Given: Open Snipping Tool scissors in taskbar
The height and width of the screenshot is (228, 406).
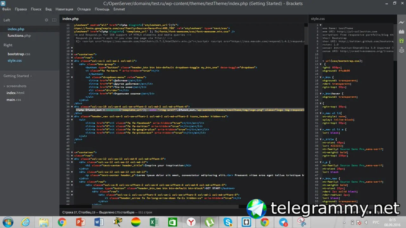Looking at the screenshot, I should coord(302,222).
